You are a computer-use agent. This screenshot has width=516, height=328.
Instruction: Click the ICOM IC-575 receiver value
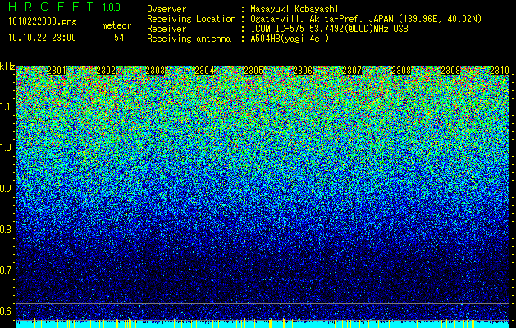tap(329, 29)
